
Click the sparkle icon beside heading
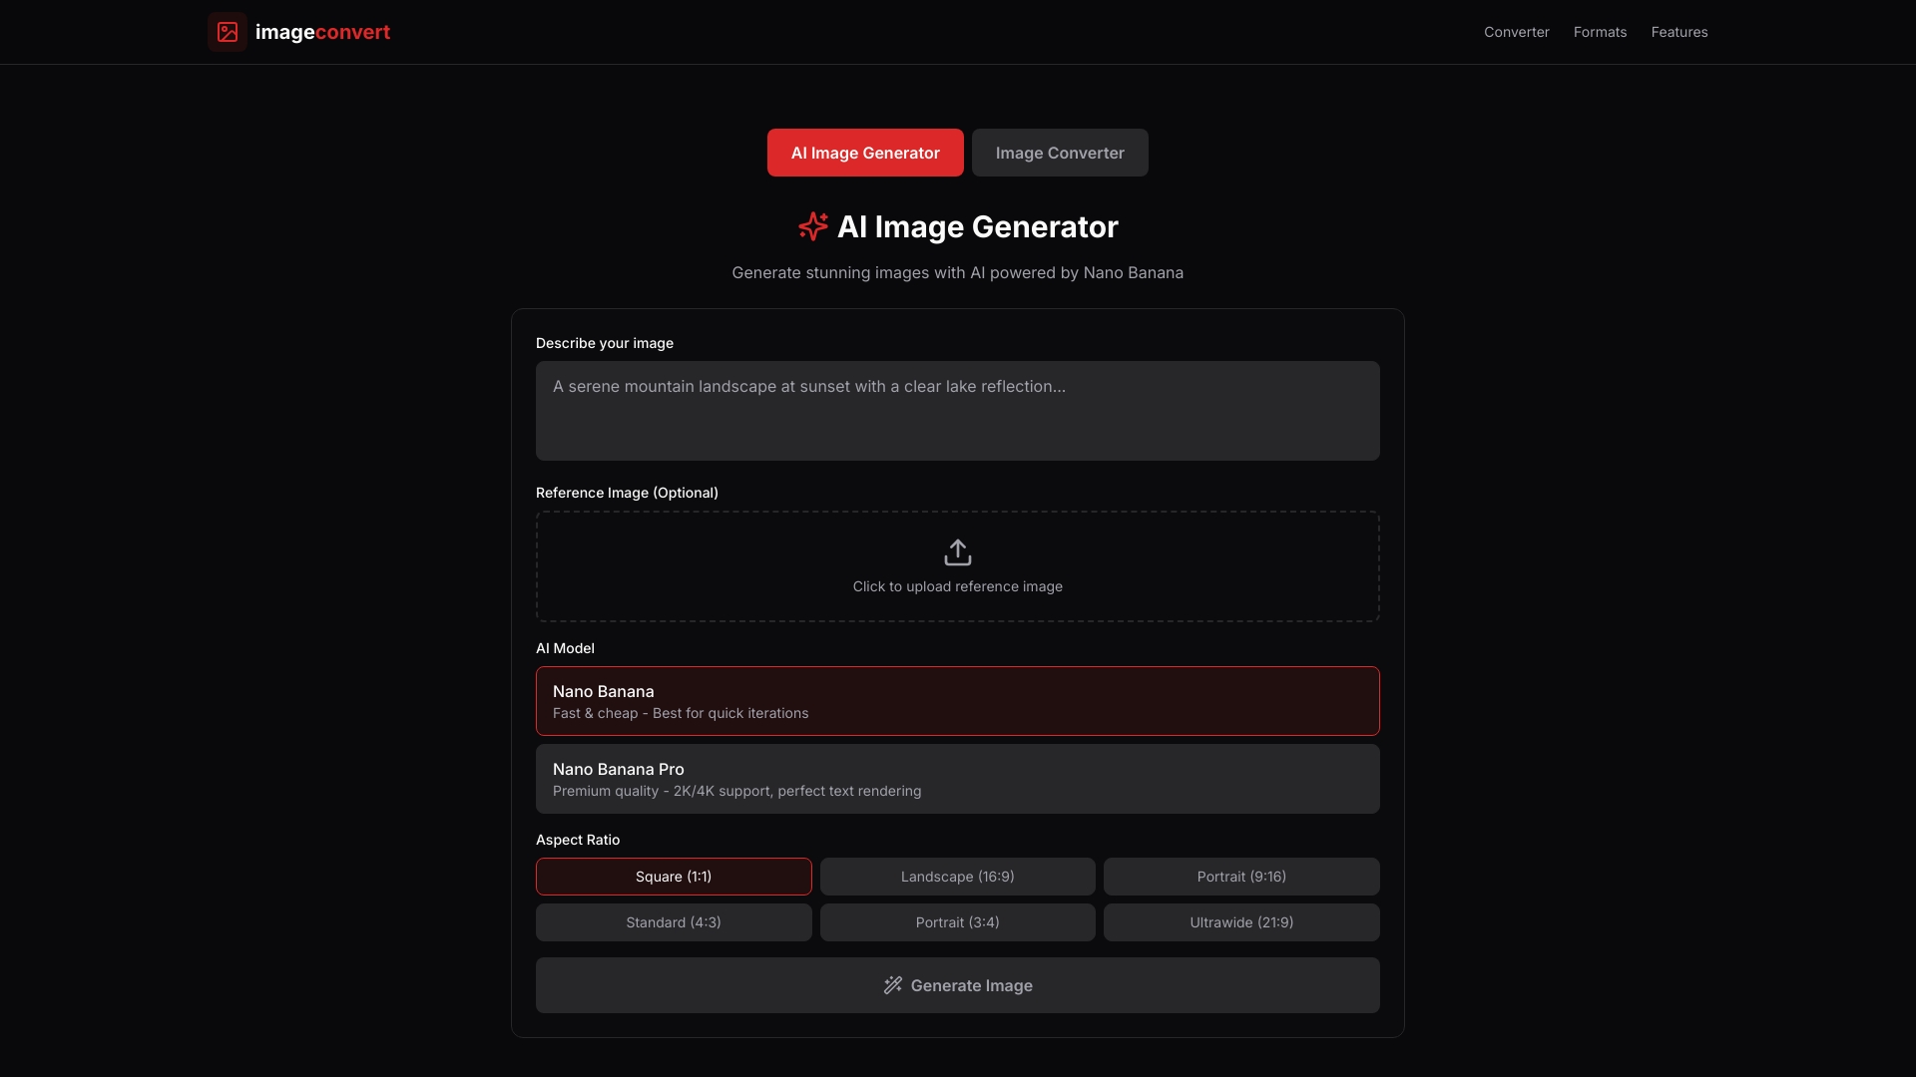813,226
